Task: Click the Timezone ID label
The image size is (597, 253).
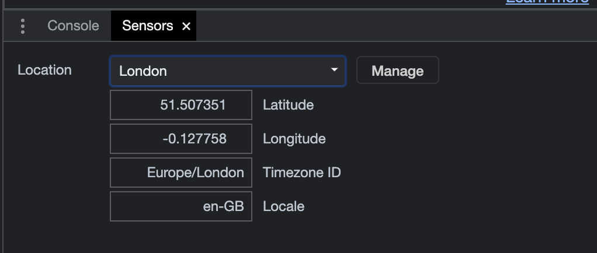Action: tap(302, 173)
